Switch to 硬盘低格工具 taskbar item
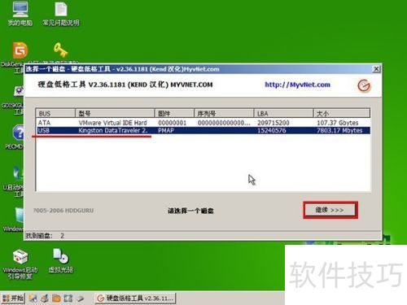 135,298
